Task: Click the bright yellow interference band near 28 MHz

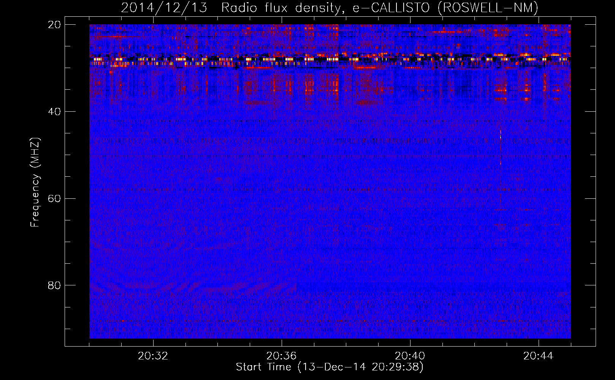Action: click(x=330, y=59)
